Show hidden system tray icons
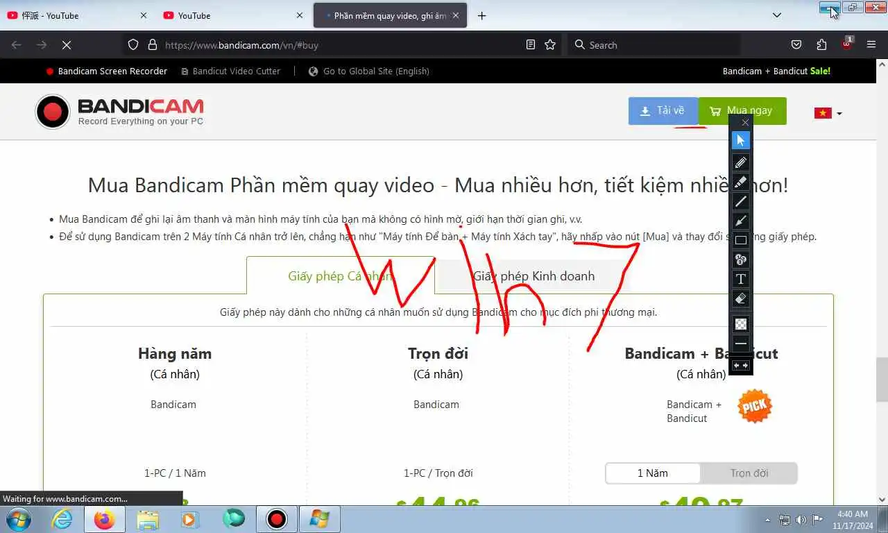 (767, 520)
